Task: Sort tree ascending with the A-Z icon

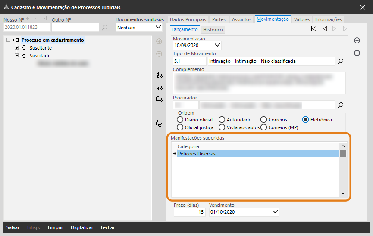Action: click(159, 75)
